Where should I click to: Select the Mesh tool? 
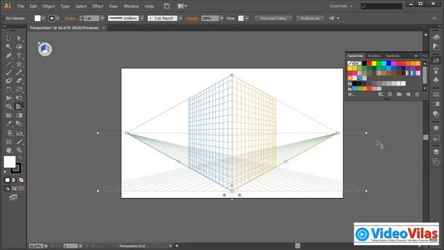(8, 115)
